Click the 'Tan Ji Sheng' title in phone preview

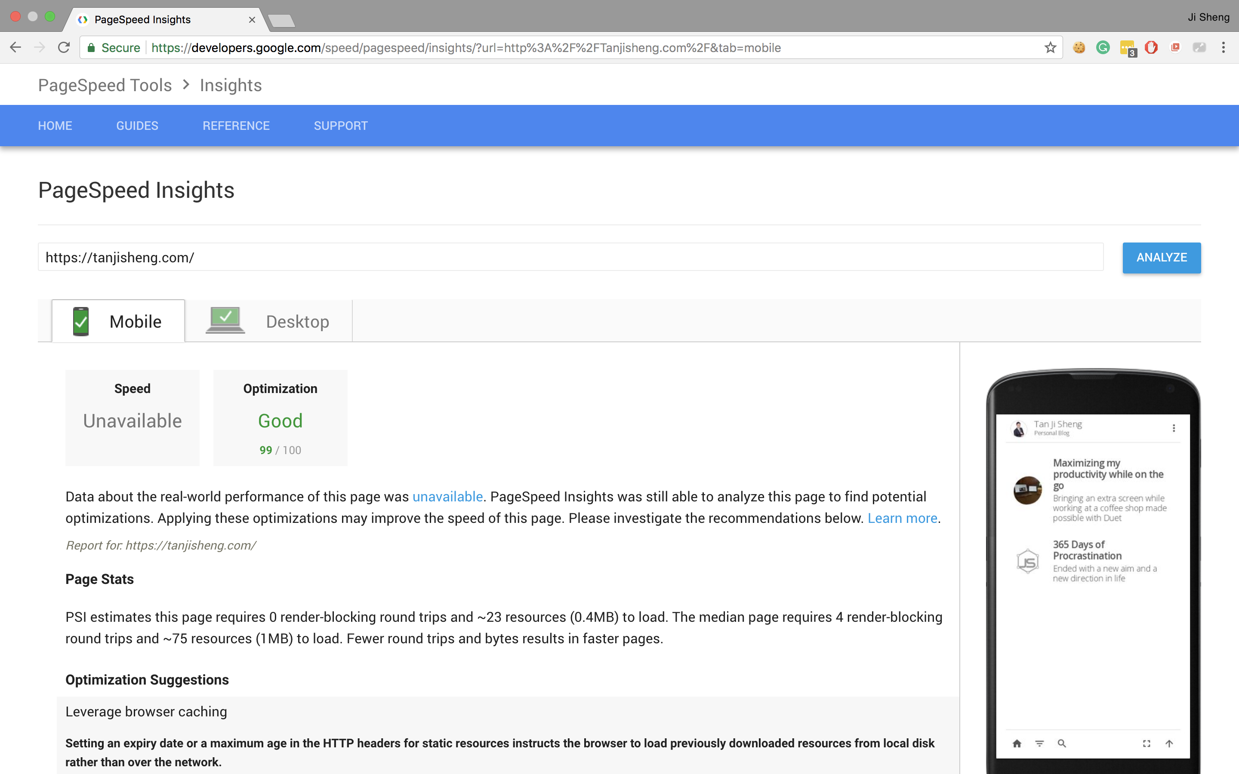[1057, 424]
